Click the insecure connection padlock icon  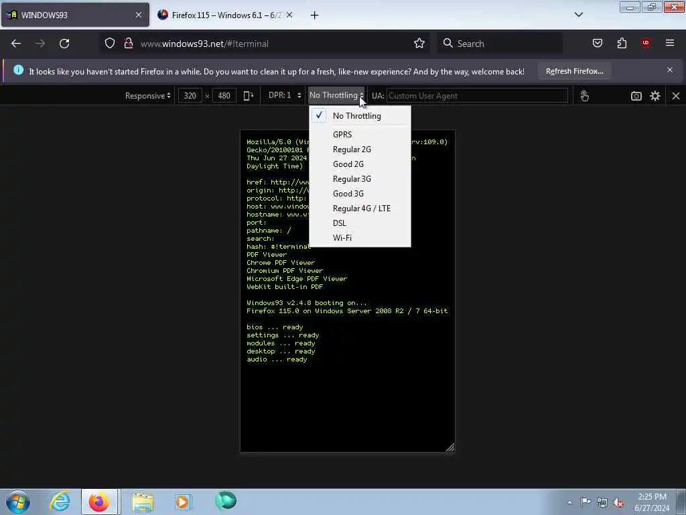[x=128, y=44]
